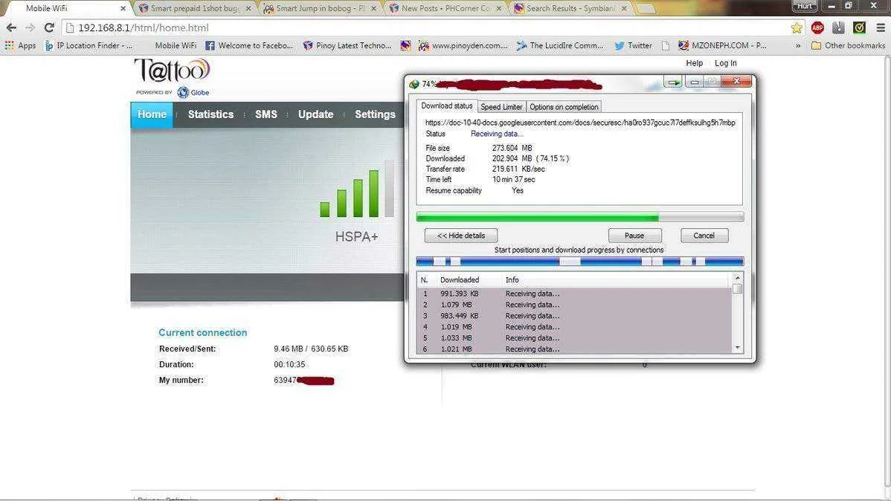Image resolution: width=891 pixels, height=501 pixels.
Task: Bookmark this page with the star icon
Action: (797, 28)
